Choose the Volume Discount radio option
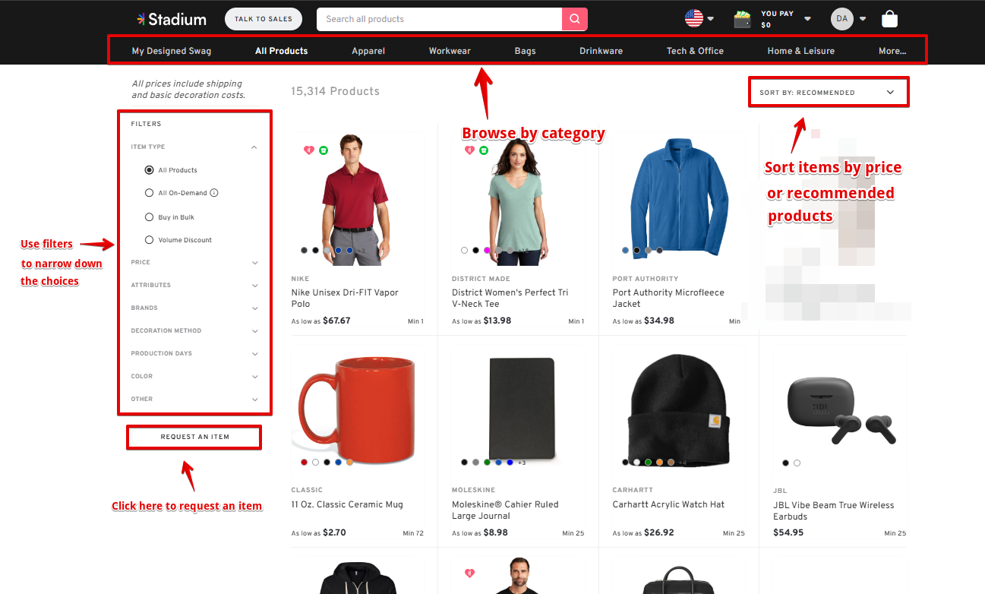Image resolution: width=985 pixels, height=594 pixels. click(150, 240)
